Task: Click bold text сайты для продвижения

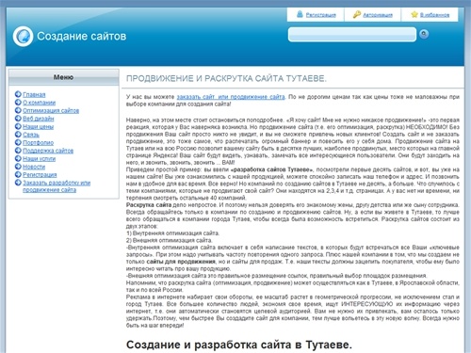Action: [x=181, y=262]
